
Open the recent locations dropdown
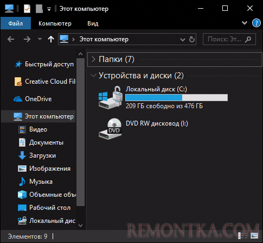[40, 39]
